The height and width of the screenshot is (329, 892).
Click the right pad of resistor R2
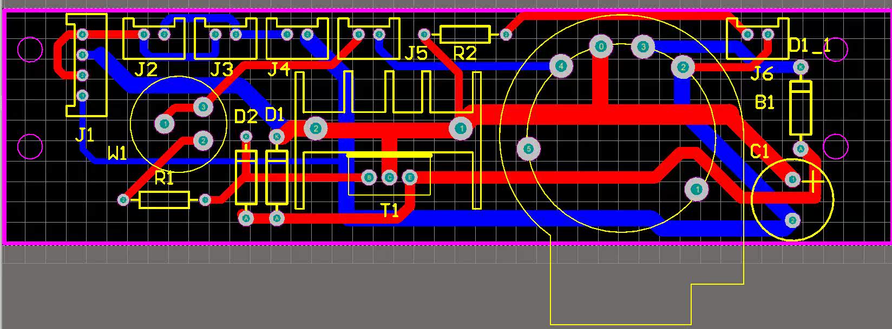(x=506, y=35)
